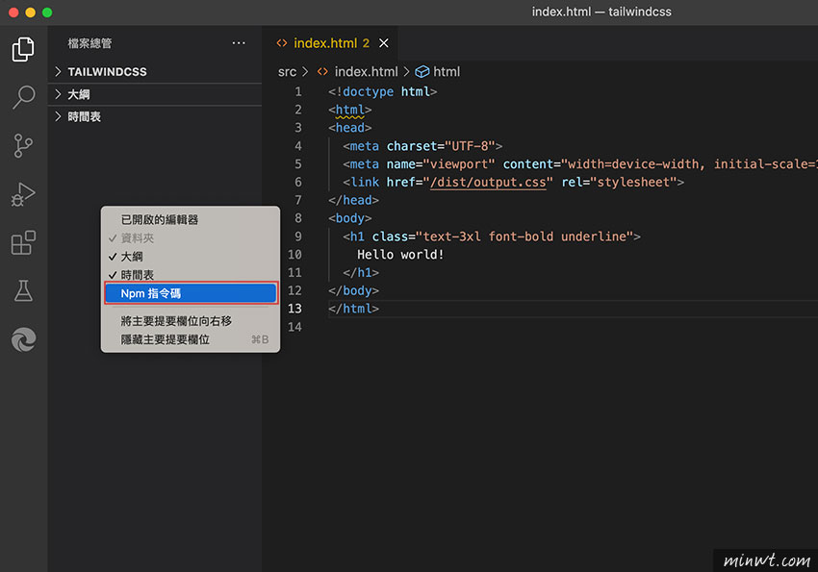Viewport: 818px width, 572px height.
Task: Toggle 資料夾 checkmark menu item
Action: pyautogui.click(x=191, y=238)
